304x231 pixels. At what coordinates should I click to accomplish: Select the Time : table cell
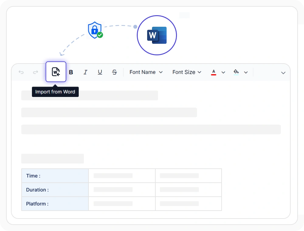tap(55, 176)
